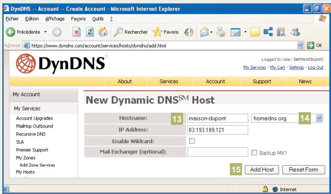
Task: Expand the address bar dropdown arrow
Action: [x=300, y=45]
